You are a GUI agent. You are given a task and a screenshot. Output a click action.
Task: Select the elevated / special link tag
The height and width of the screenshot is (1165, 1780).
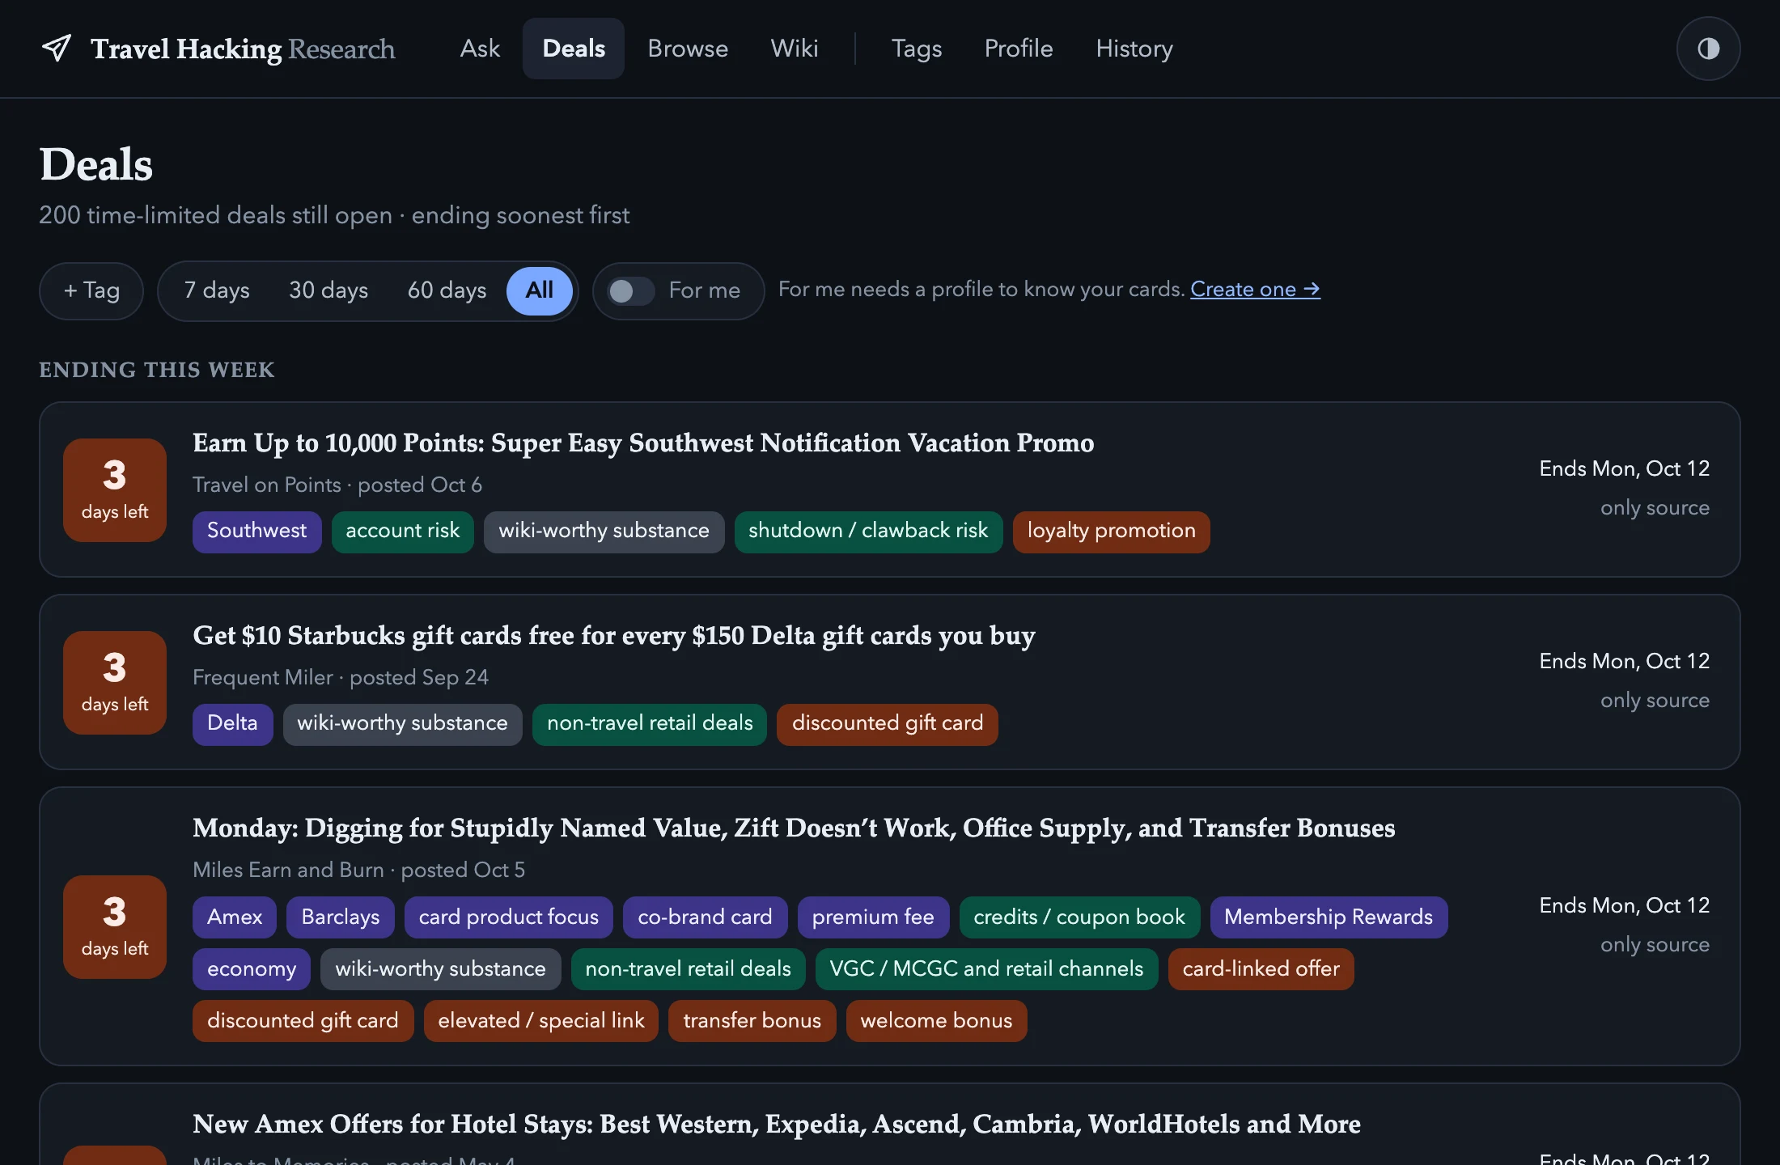coord(541,1021)
